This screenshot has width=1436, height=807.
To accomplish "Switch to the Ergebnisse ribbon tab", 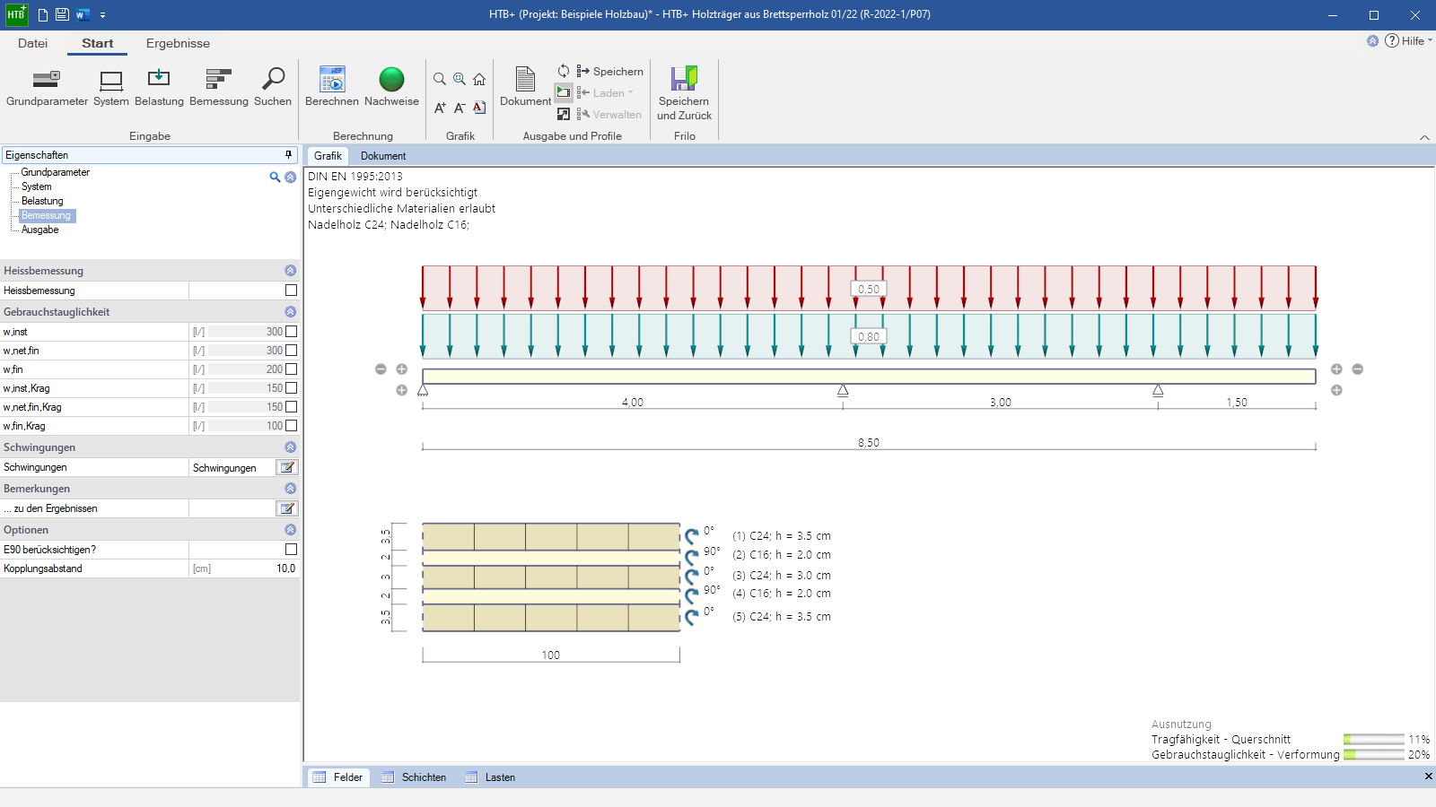I will coord(178,43).
